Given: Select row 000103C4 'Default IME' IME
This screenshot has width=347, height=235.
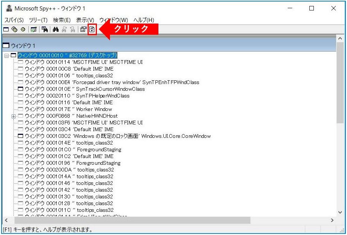Looking at the screenshot, I should 69,129.
